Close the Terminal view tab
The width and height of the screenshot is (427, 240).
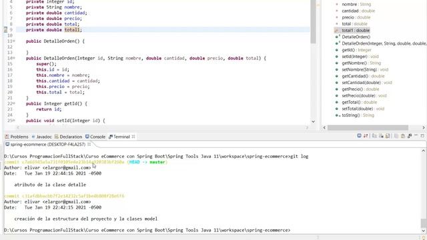[133, 137]
